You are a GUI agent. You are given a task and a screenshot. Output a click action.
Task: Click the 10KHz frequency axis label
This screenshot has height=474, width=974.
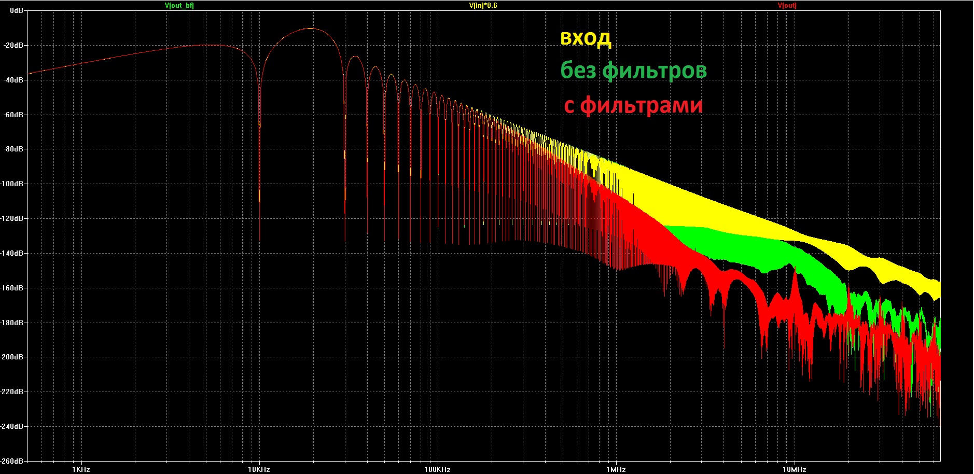click(259, 469)
